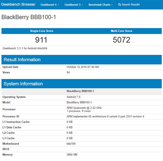Click the Views label
163x161 pixels.
[x=6, y=72]
